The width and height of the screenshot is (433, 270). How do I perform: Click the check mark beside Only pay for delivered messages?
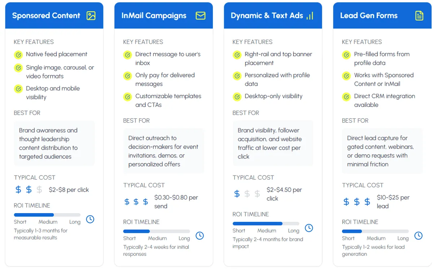pyautogui.click(x=127, y=76)
